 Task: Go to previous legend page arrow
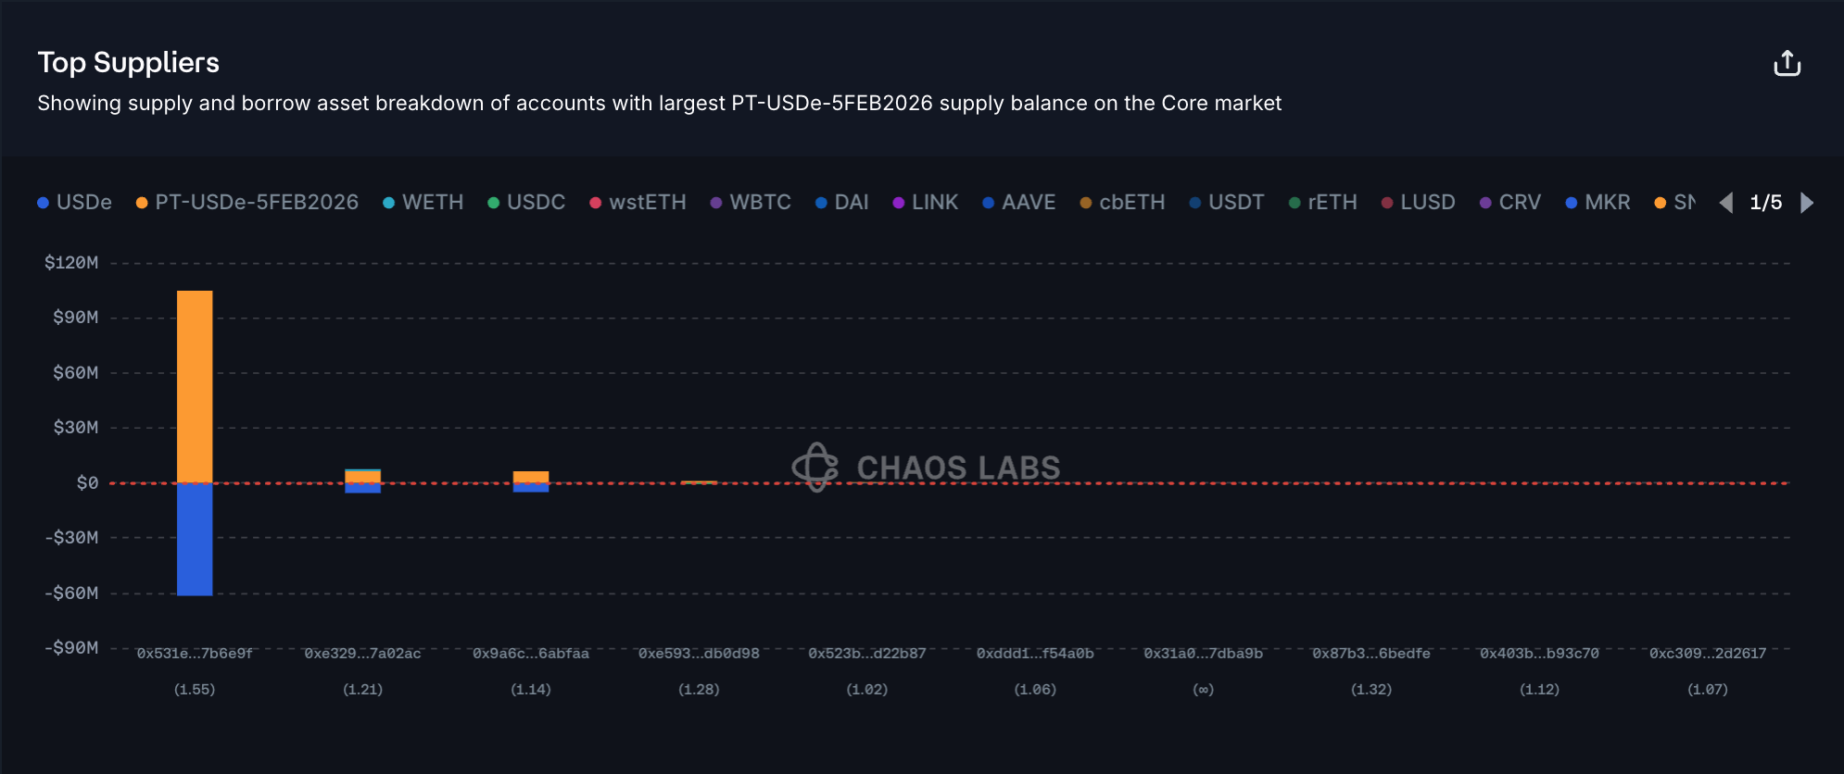1725,203
